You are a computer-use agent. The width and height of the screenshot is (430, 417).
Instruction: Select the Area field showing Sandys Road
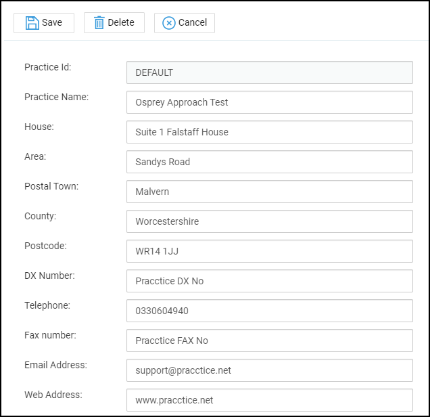click(269, 162)
